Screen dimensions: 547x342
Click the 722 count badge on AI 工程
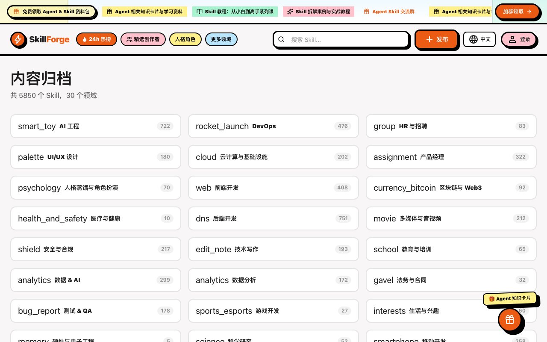point(165,126)
